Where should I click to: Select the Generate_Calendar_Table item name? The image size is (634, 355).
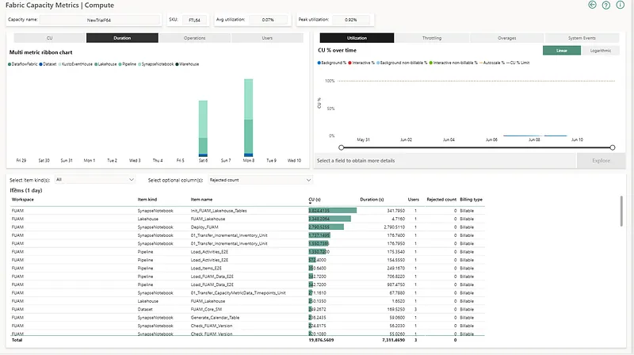(x=215, y=318)
